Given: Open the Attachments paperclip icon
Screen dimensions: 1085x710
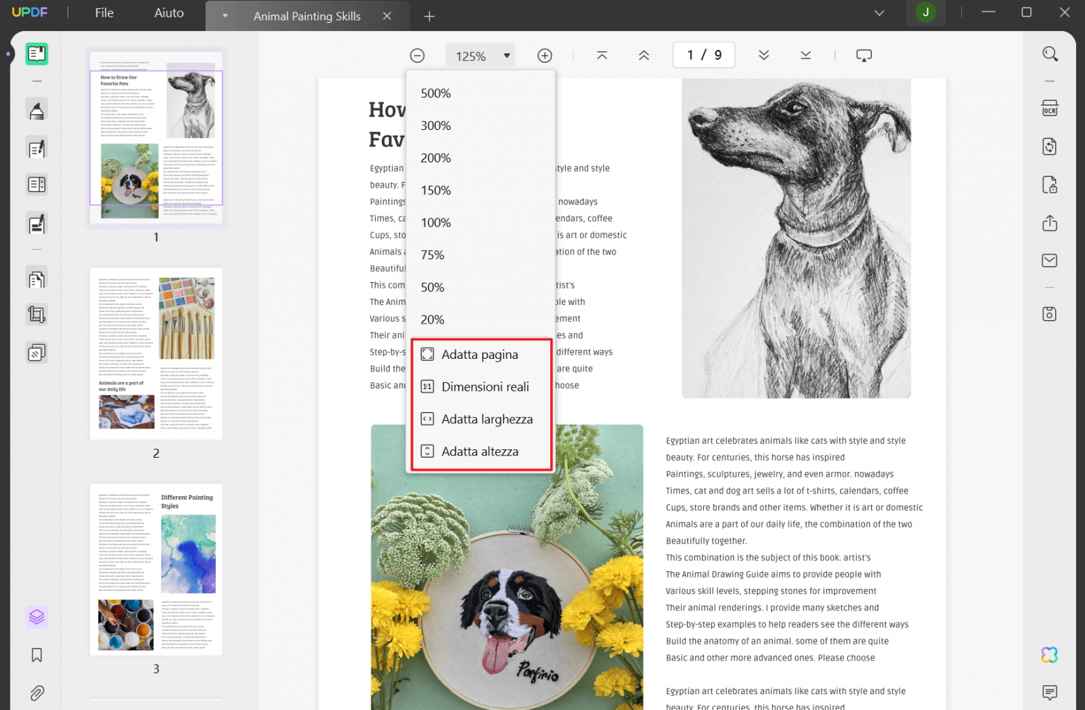Looking at the screenshot, I should [x=37, y=692].
